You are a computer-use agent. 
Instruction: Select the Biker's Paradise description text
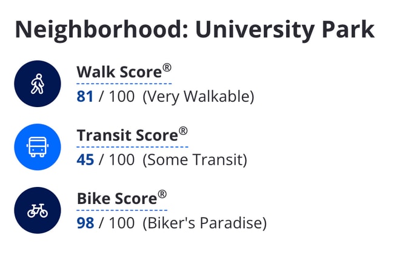pos(204,223)
